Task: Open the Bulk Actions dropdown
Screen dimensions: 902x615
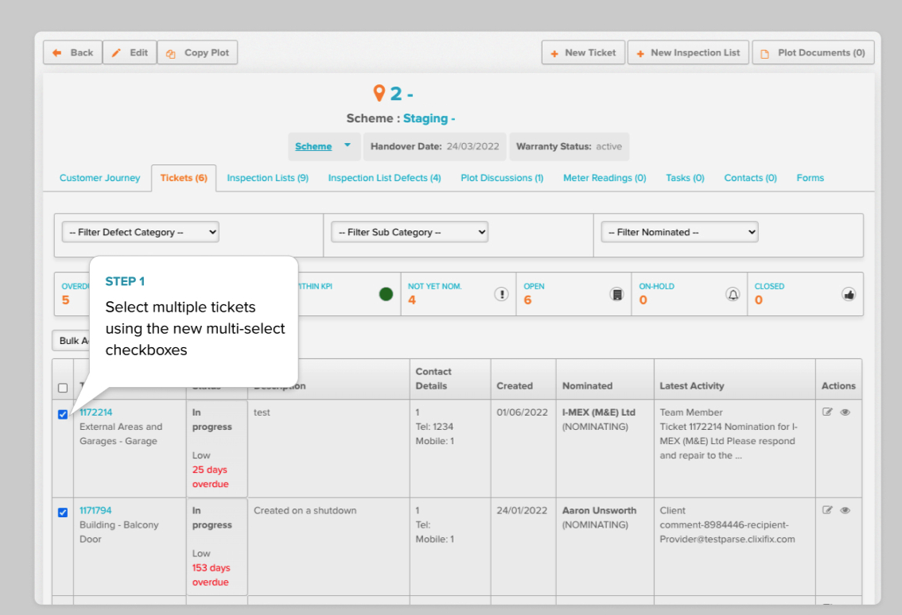Action: tap(72, 340)
